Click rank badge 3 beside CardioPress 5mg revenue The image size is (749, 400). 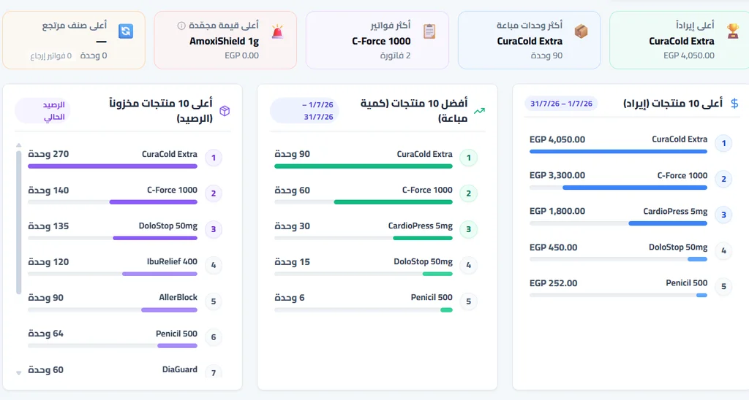coord(723,215)
